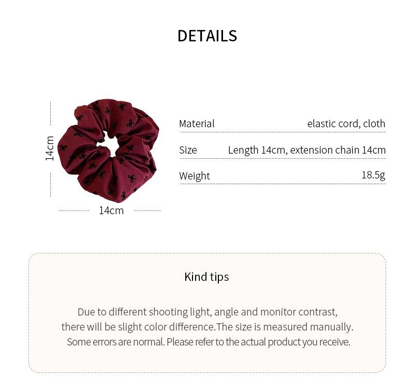This screenshot has width=414, height=391.
Task: Click the DETAILS heading
Action: coord(207,36)
